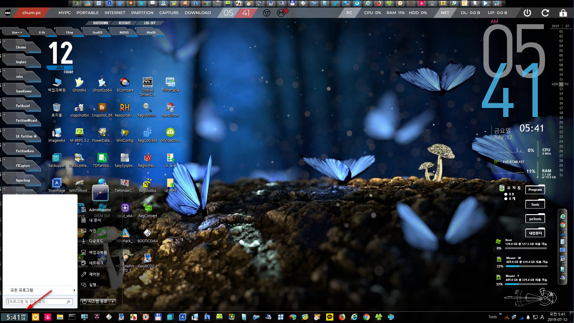This screenshot has width=574, height=323.
Task: Open the INTERNET menu
Action: click(x=115, y=13)
